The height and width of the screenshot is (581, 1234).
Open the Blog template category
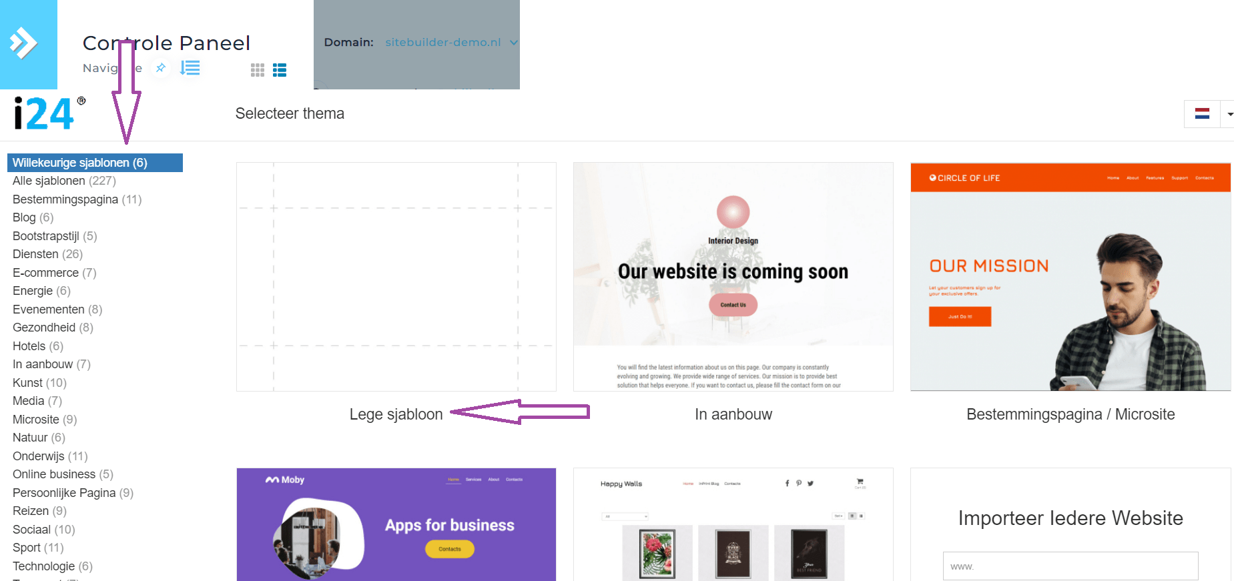click(33, 217)
